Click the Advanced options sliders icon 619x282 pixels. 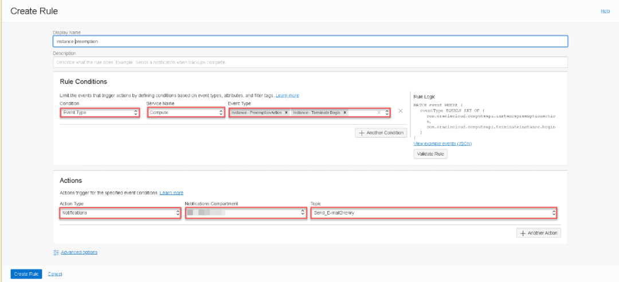click(56, 252)
